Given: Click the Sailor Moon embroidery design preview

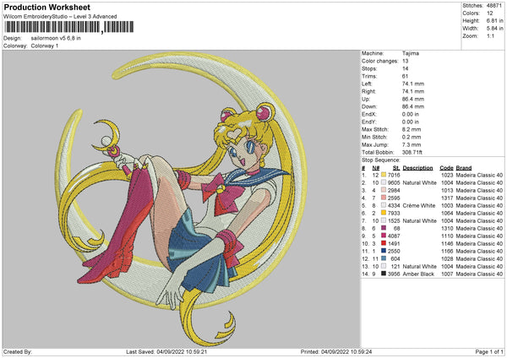Looking at the screenshot, I should click(181, 199).
